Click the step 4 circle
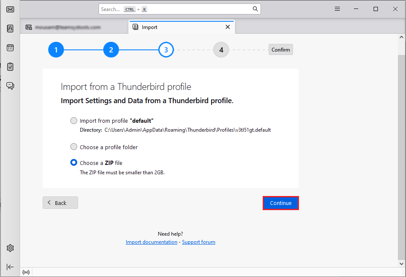The image size is (406, 277). [221, 50]
